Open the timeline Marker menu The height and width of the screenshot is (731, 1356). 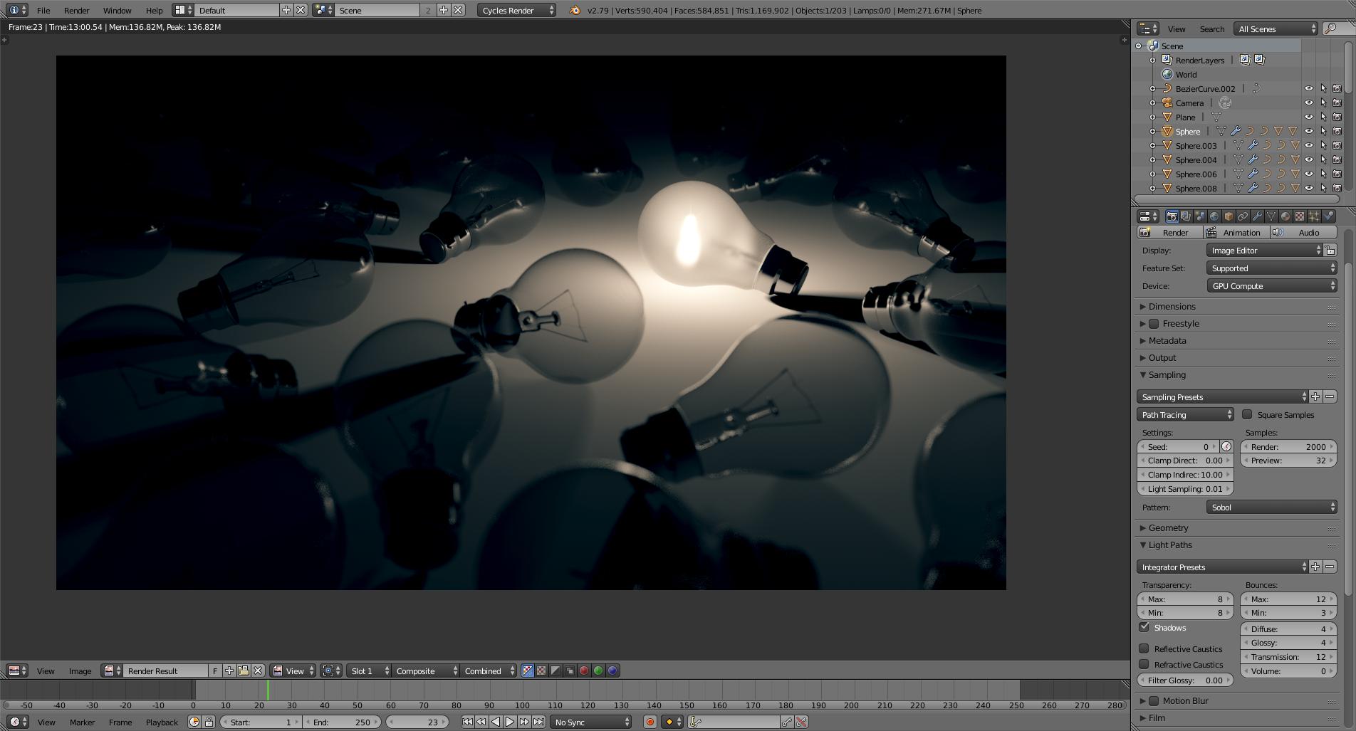[82, 722]
